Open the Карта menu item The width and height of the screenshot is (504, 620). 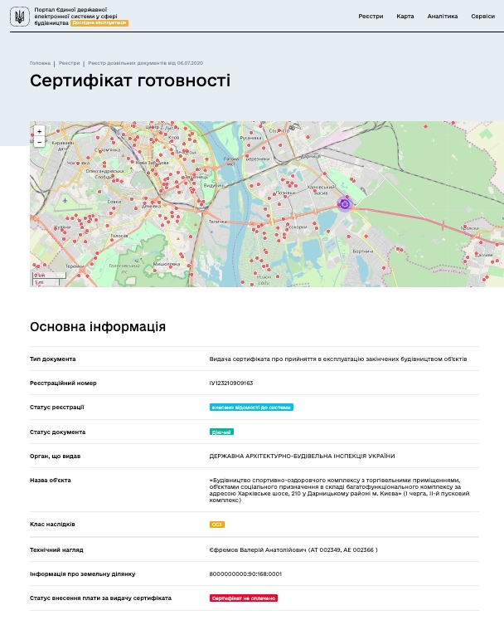pos(405,17)
